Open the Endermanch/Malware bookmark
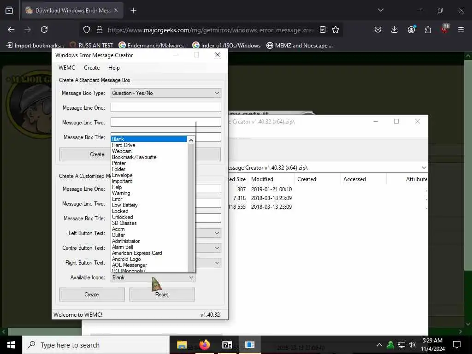 (x=152, y=46)
